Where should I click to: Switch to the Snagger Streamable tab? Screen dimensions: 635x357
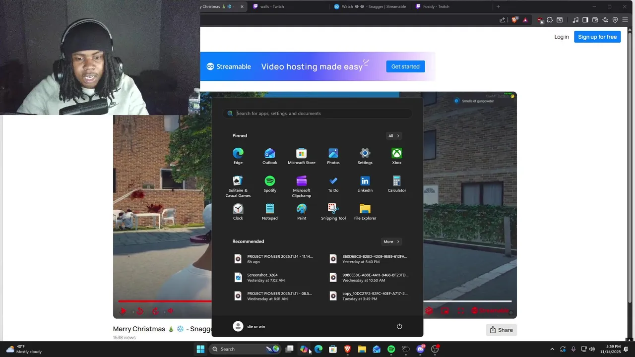pos(370,6)
